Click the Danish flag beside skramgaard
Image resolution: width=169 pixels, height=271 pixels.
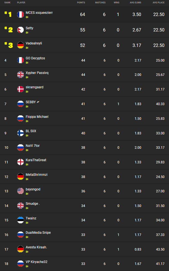(20, 89)
